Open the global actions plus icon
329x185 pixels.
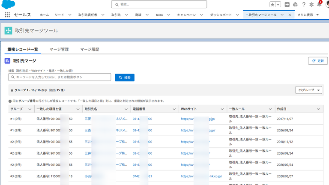(x=287, y=4)
